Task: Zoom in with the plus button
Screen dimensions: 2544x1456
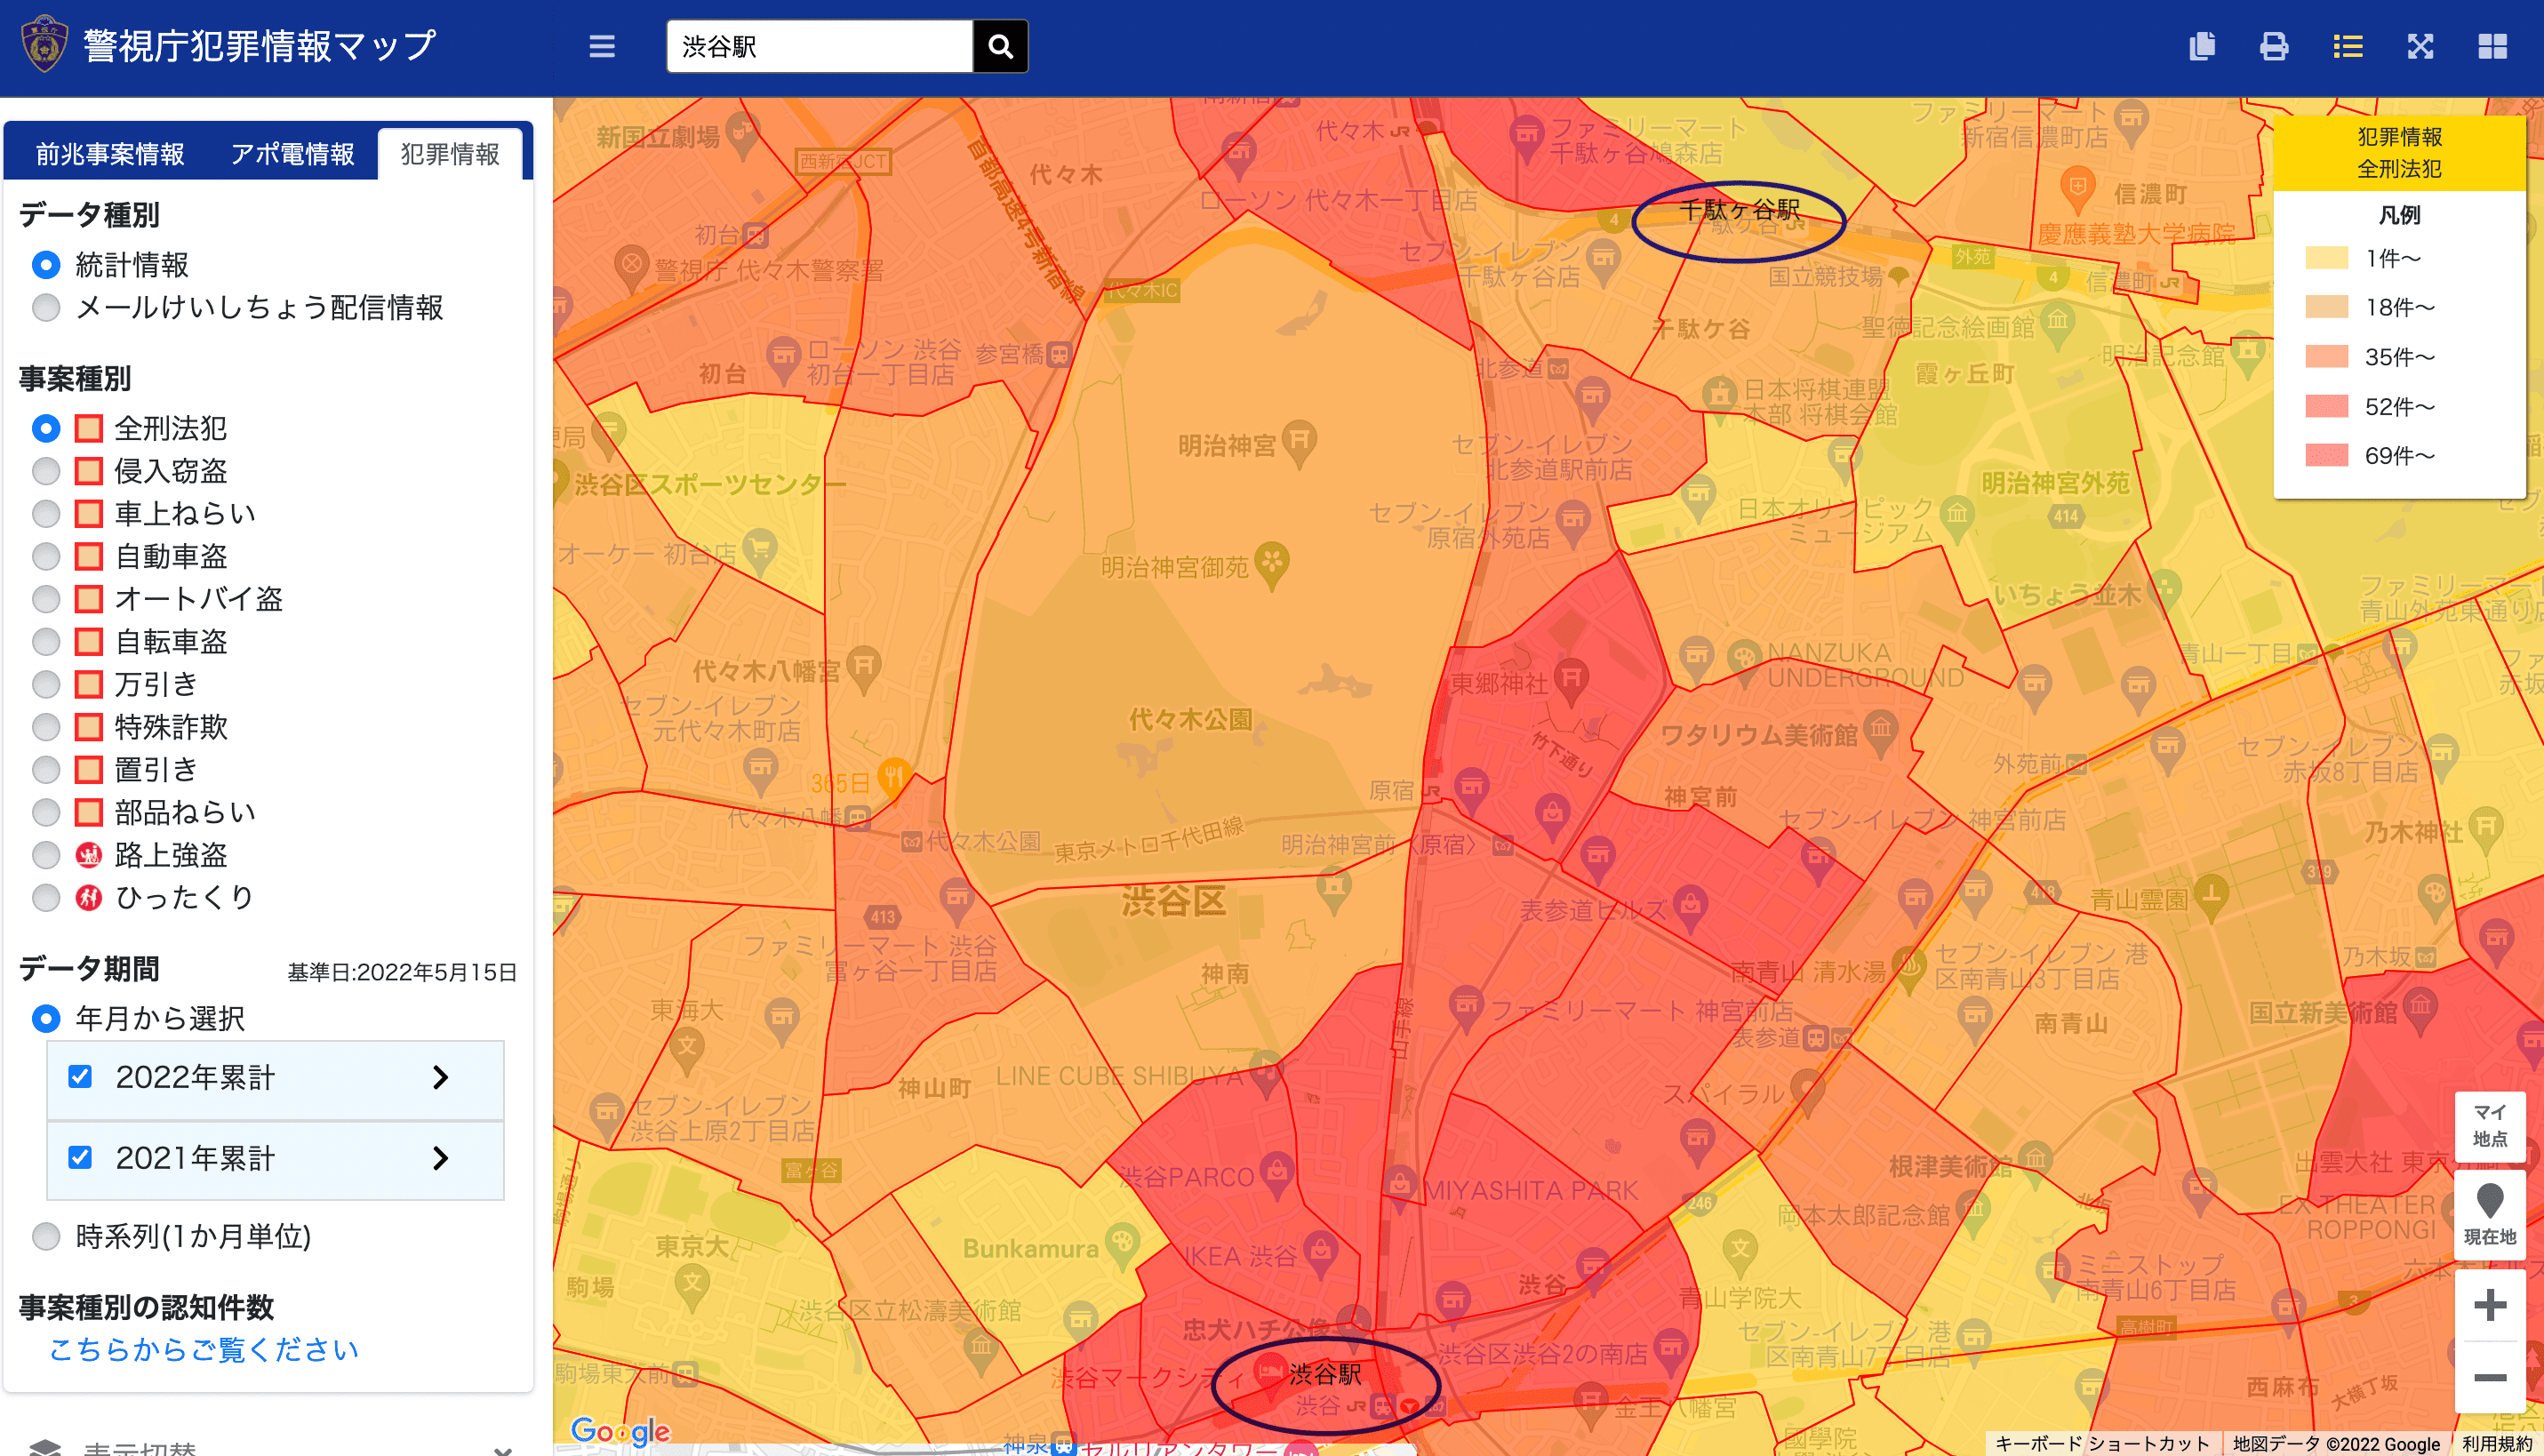Action: click(x=2489, y=1305)
